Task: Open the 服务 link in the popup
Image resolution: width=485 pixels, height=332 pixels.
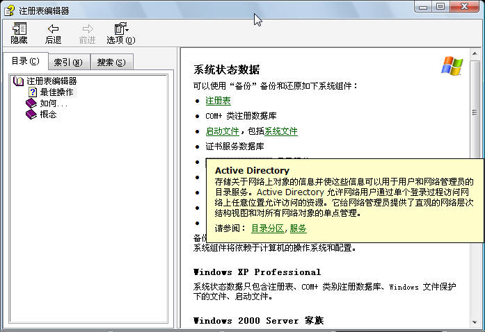Action: (299, 229)
